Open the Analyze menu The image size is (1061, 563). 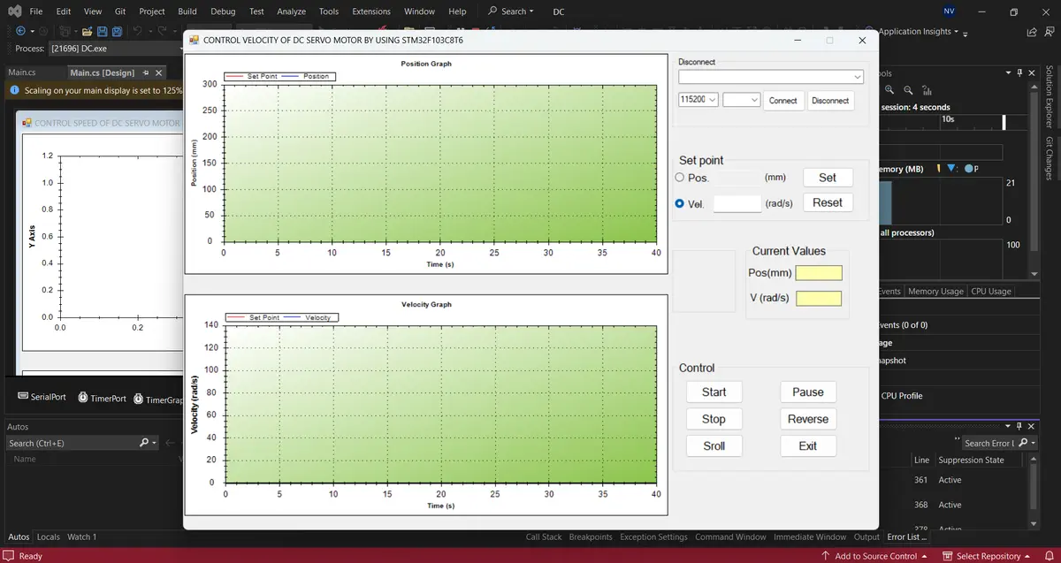pos(291,11)
